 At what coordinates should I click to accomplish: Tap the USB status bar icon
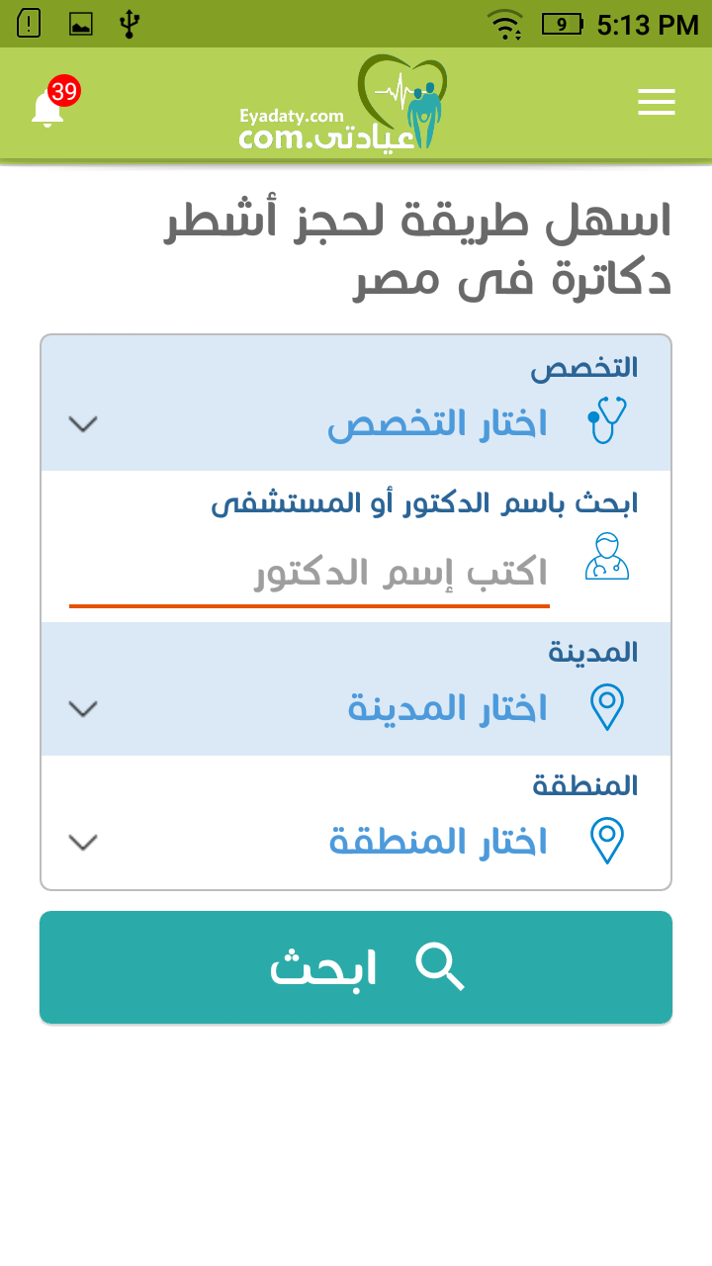click(128, 24)
